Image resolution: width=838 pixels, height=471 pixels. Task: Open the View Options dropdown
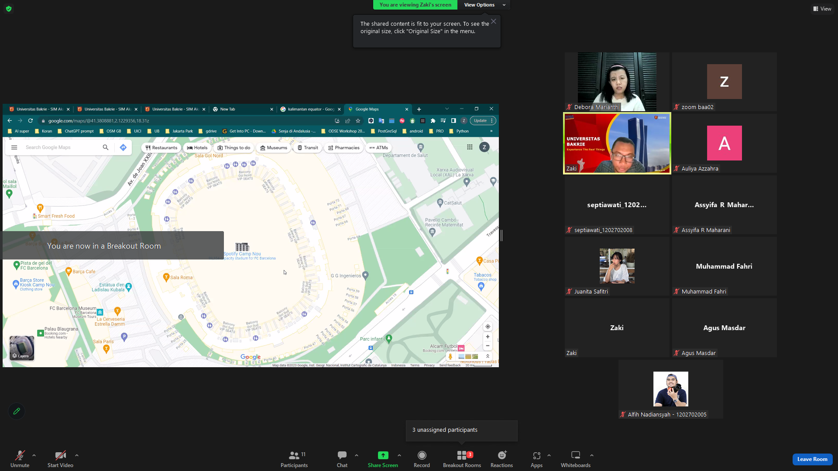pos(484,5)
